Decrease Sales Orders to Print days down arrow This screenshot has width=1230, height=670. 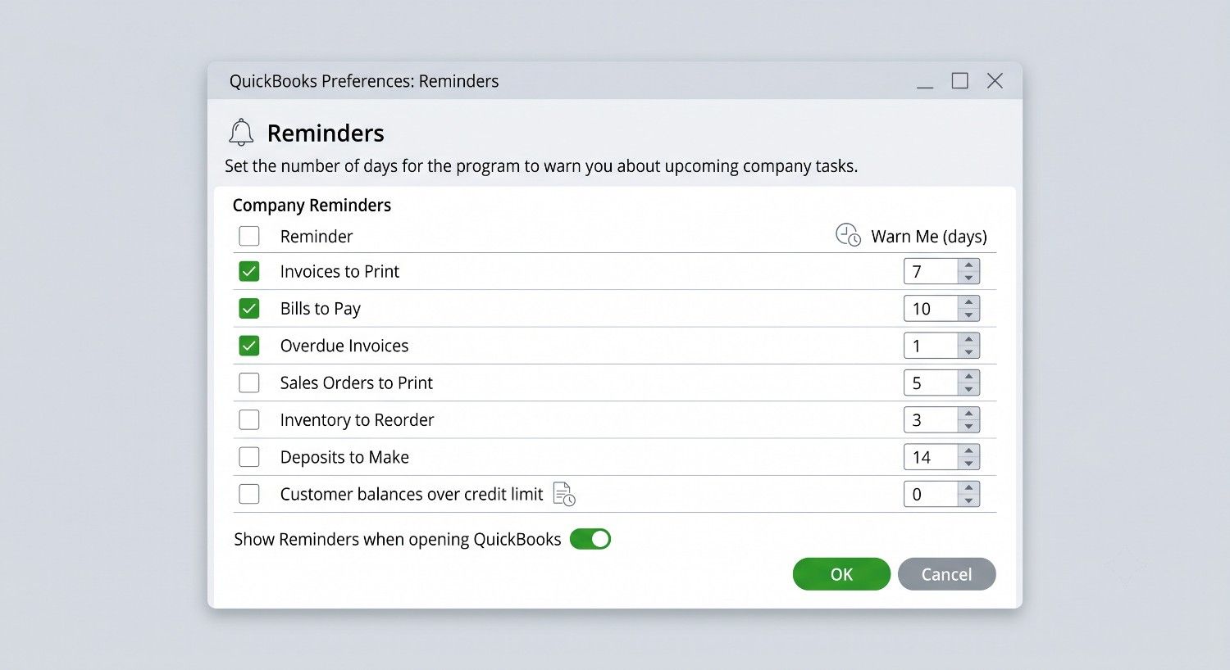click(968, 389)
